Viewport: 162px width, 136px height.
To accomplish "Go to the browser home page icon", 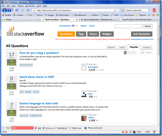I will tap(28, 10).
